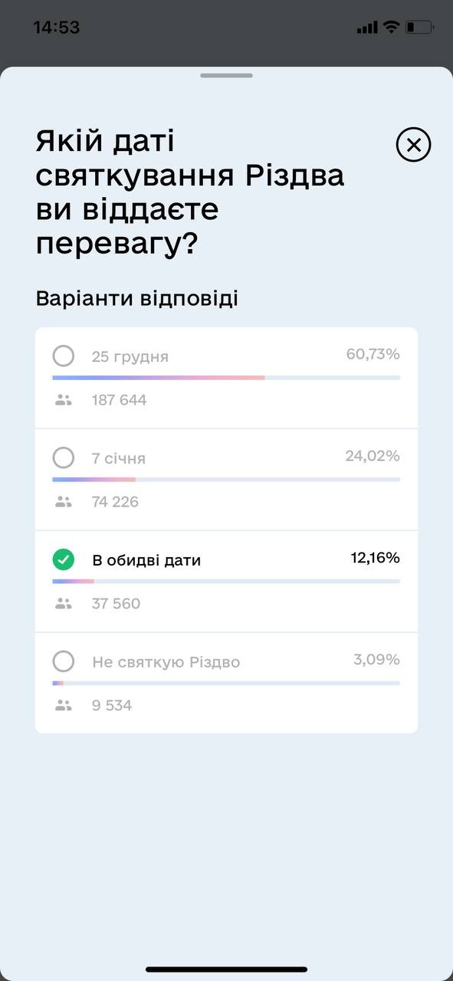Tap the 24,02% percentage label
Viewport: 453px width, 981px height.
coord(373,456)
